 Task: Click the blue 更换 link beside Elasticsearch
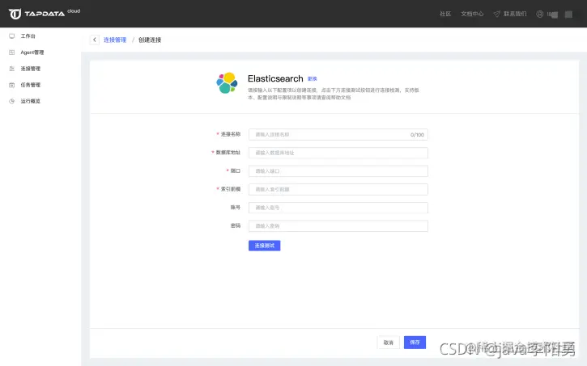[313, 79]
